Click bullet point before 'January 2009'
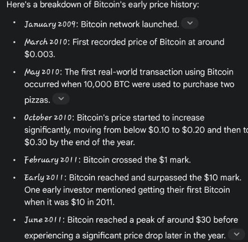Image resolution: width=248 pixels, height=242 pixels. (15, 23)
